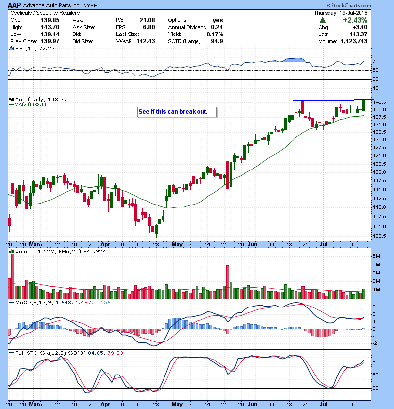Click the P/E ratio value 21.08
Viewport: 394px width, 409px height.
pos(147,20)
